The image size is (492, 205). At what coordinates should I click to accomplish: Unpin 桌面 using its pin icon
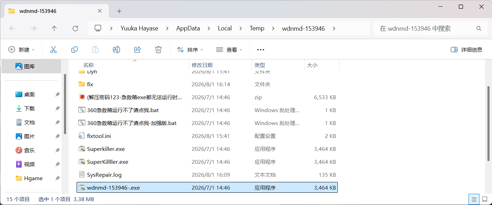(57, 94)
